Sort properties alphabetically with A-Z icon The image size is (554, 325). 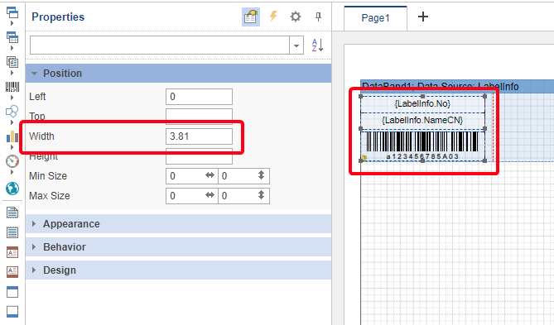317,45
